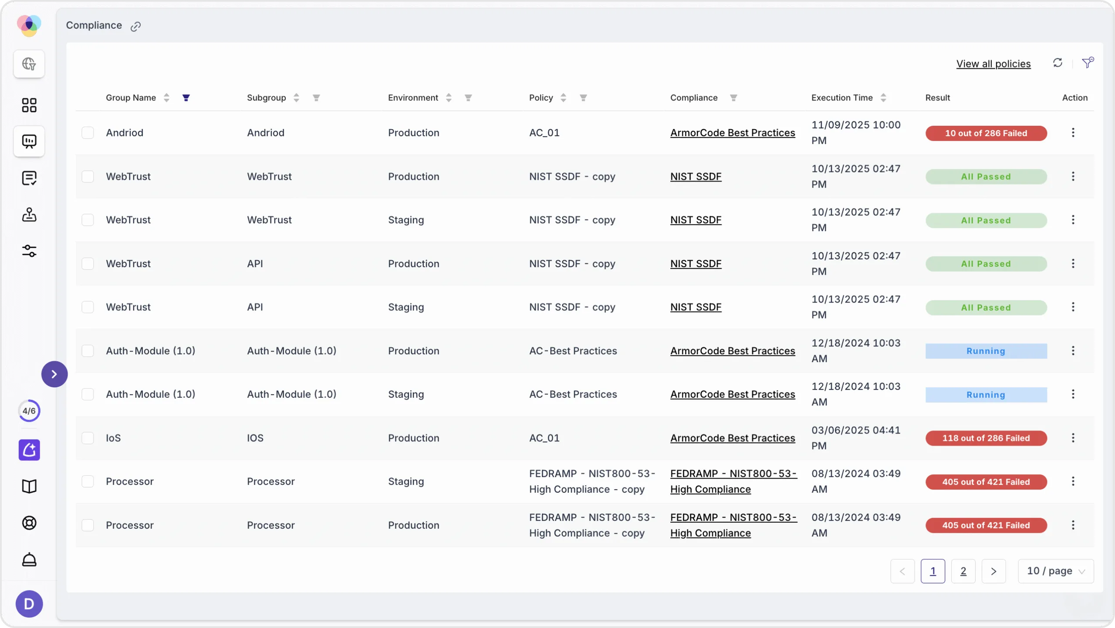
Task: Open the filter on the Policy column
Action: click(583, 97)
